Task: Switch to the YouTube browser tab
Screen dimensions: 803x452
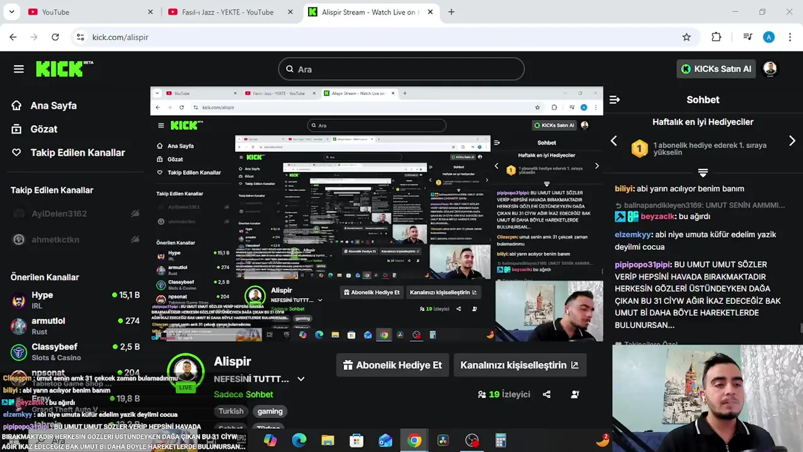Action: point(89,12)
